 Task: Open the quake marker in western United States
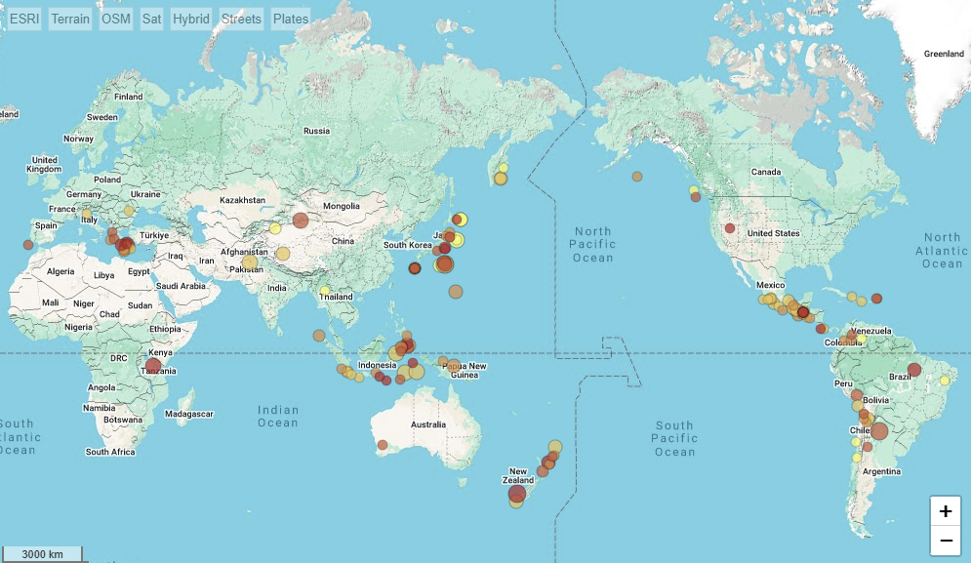[730, 228]
